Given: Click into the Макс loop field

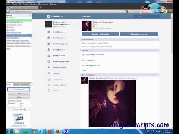Looking at the screenshot, I should pyautogui.click(x=25, y=106).
